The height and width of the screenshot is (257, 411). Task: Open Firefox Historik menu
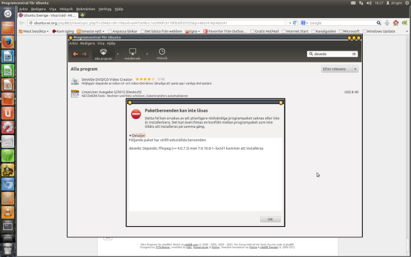click(66, 9)
